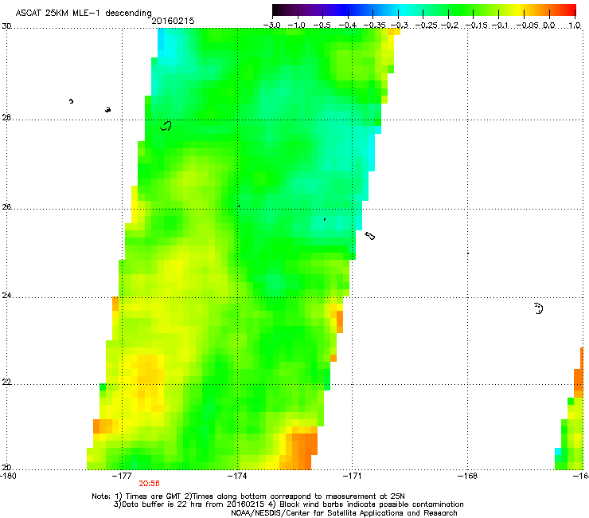
Task: Select the colorbar label 0.0
Action: point(549,26)
